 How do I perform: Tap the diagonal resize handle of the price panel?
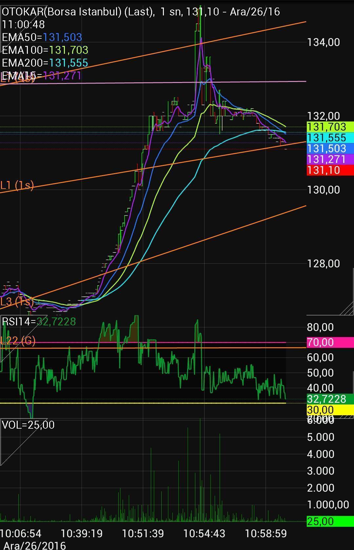(x=346, y=308)
